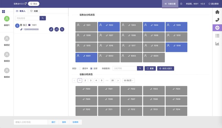Go to page 4 of device extensions
The height and width of the screenshot is (128, 222).
tap(96, 81)
